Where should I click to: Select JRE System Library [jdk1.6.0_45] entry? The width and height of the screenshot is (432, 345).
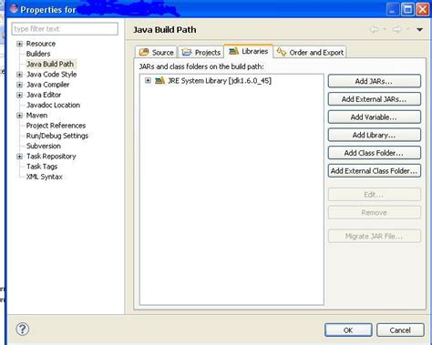pos(220,81)
